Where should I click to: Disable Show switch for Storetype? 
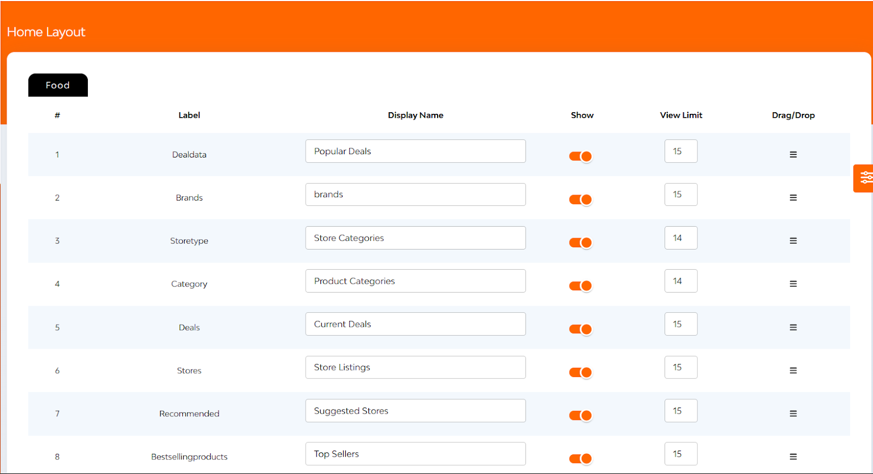point(581,242)
